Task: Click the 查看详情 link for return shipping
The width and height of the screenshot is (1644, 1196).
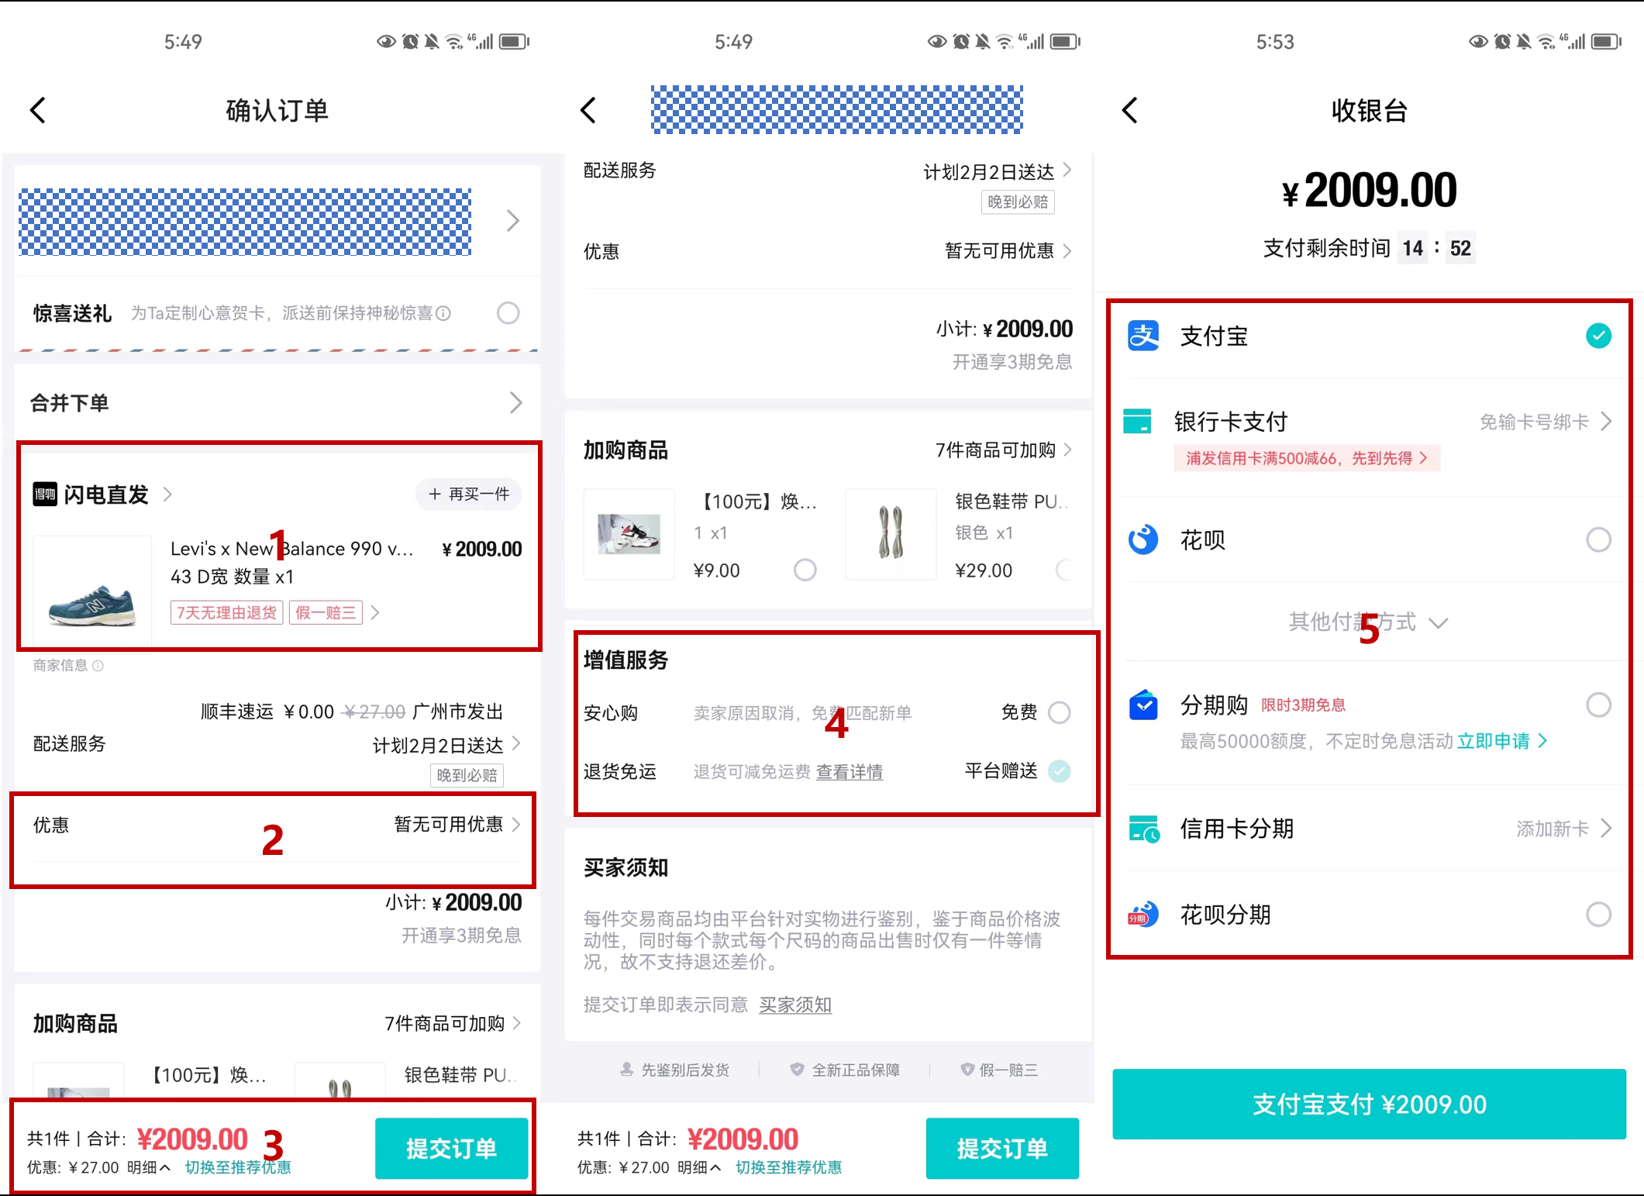Action: 850,771
